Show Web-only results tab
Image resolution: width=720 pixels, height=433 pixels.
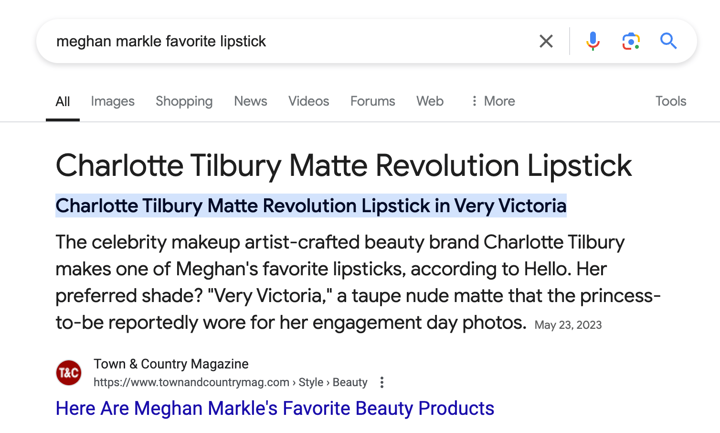tap(430, 101)
